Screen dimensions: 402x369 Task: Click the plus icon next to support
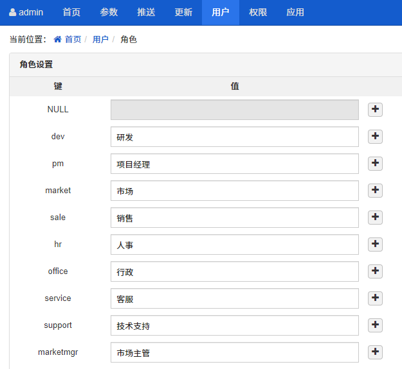point(375,325)
